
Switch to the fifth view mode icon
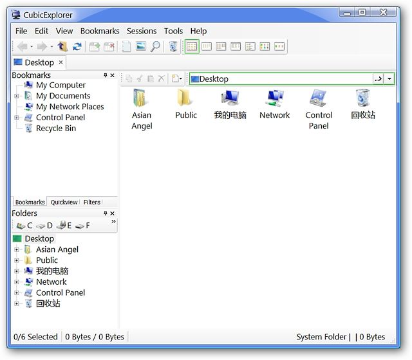pos(250,47)
